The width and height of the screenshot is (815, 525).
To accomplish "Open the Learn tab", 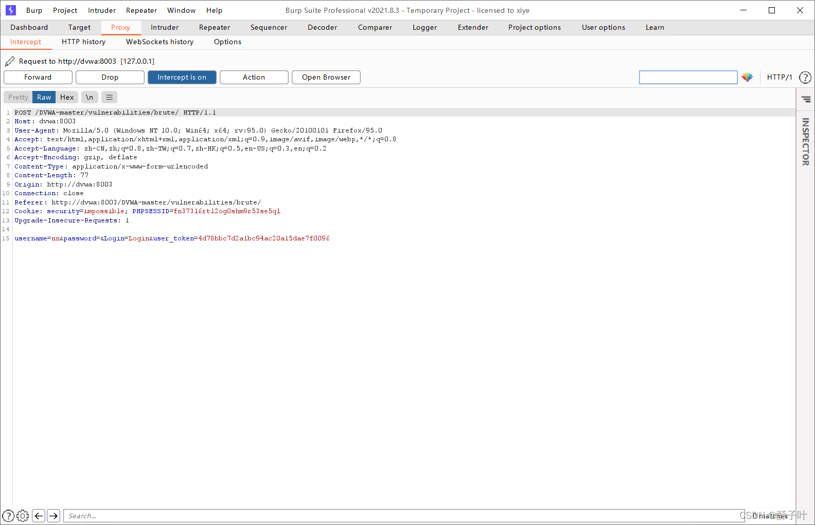I will coord(655,27).
